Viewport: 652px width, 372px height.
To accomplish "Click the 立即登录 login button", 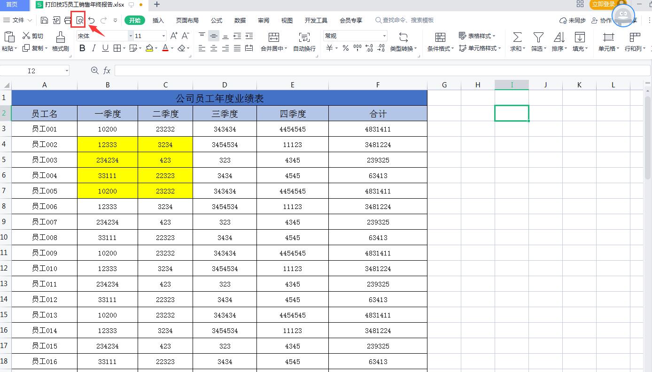I will pos(604,4).
